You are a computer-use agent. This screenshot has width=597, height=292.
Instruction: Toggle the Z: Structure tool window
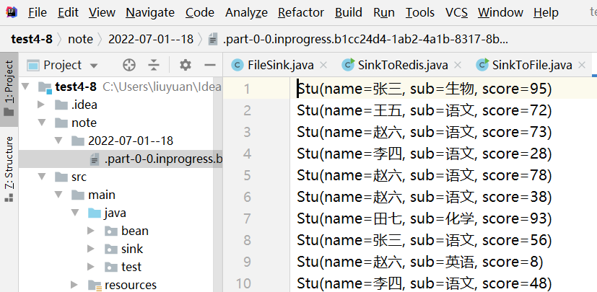(9, 162)
